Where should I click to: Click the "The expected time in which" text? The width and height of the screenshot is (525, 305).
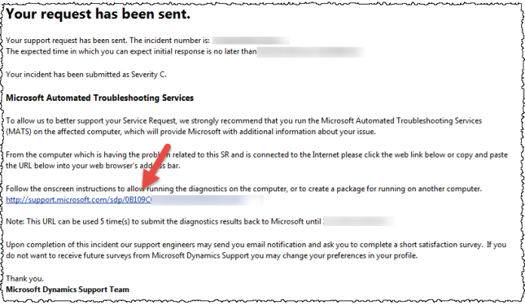(131, 51)
